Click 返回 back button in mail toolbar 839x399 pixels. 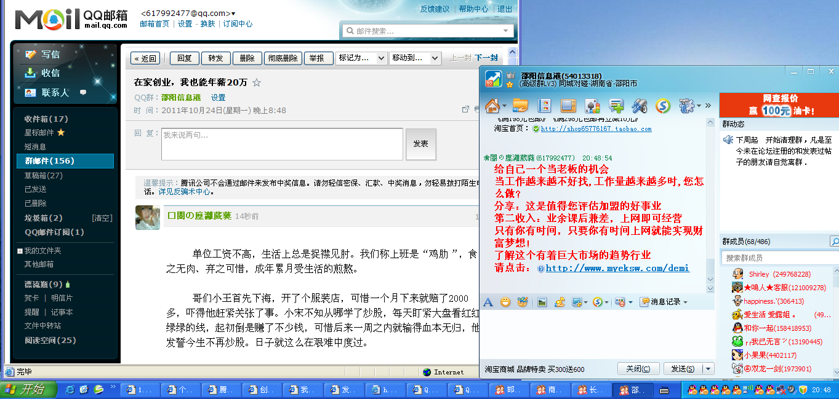pos(145,58)
